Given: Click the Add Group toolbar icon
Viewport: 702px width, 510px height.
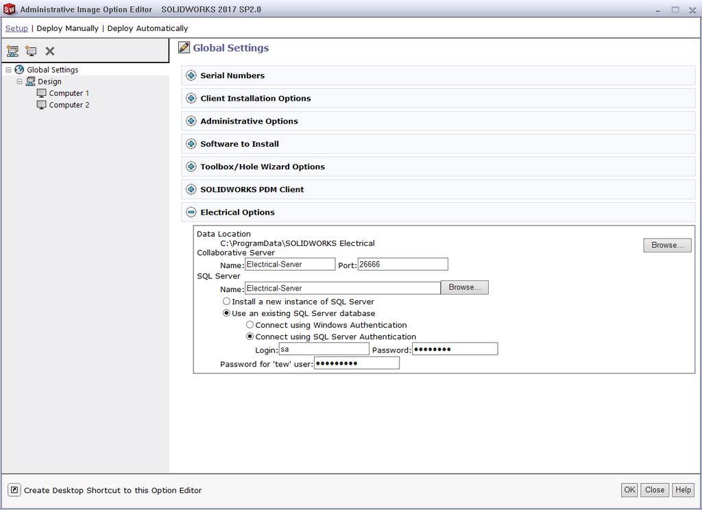Looking at the screenshot, I should point(12,51).
